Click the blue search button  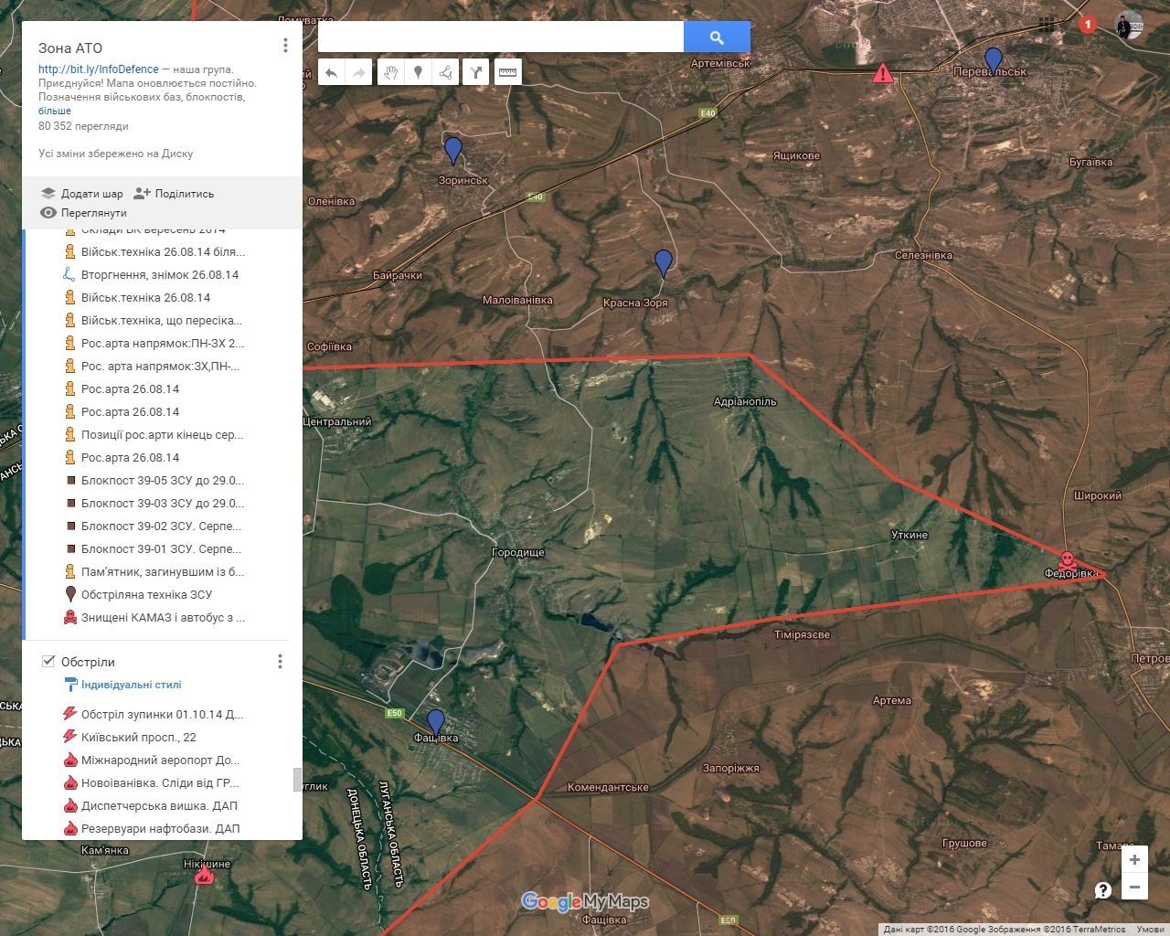717,37
